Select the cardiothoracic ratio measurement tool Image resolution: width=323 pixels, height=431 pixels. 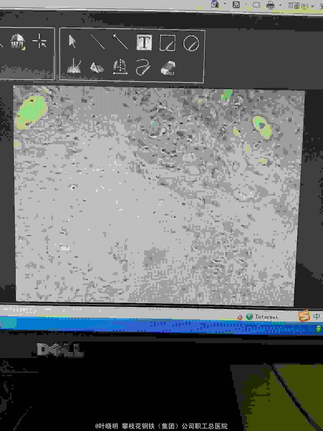(120, 67)
